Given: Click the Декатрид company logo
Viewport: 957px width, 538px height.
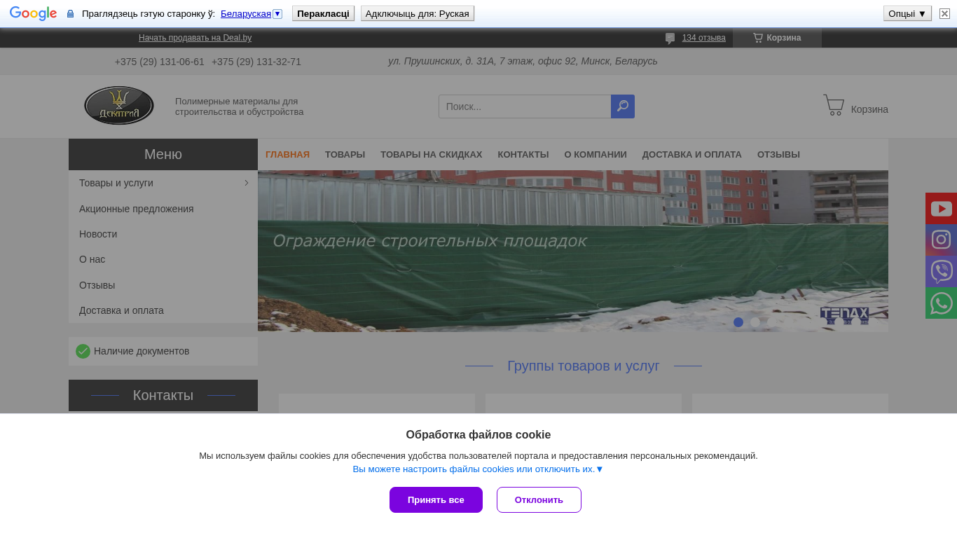Looking at the screenshot, I should pos(119,106).
